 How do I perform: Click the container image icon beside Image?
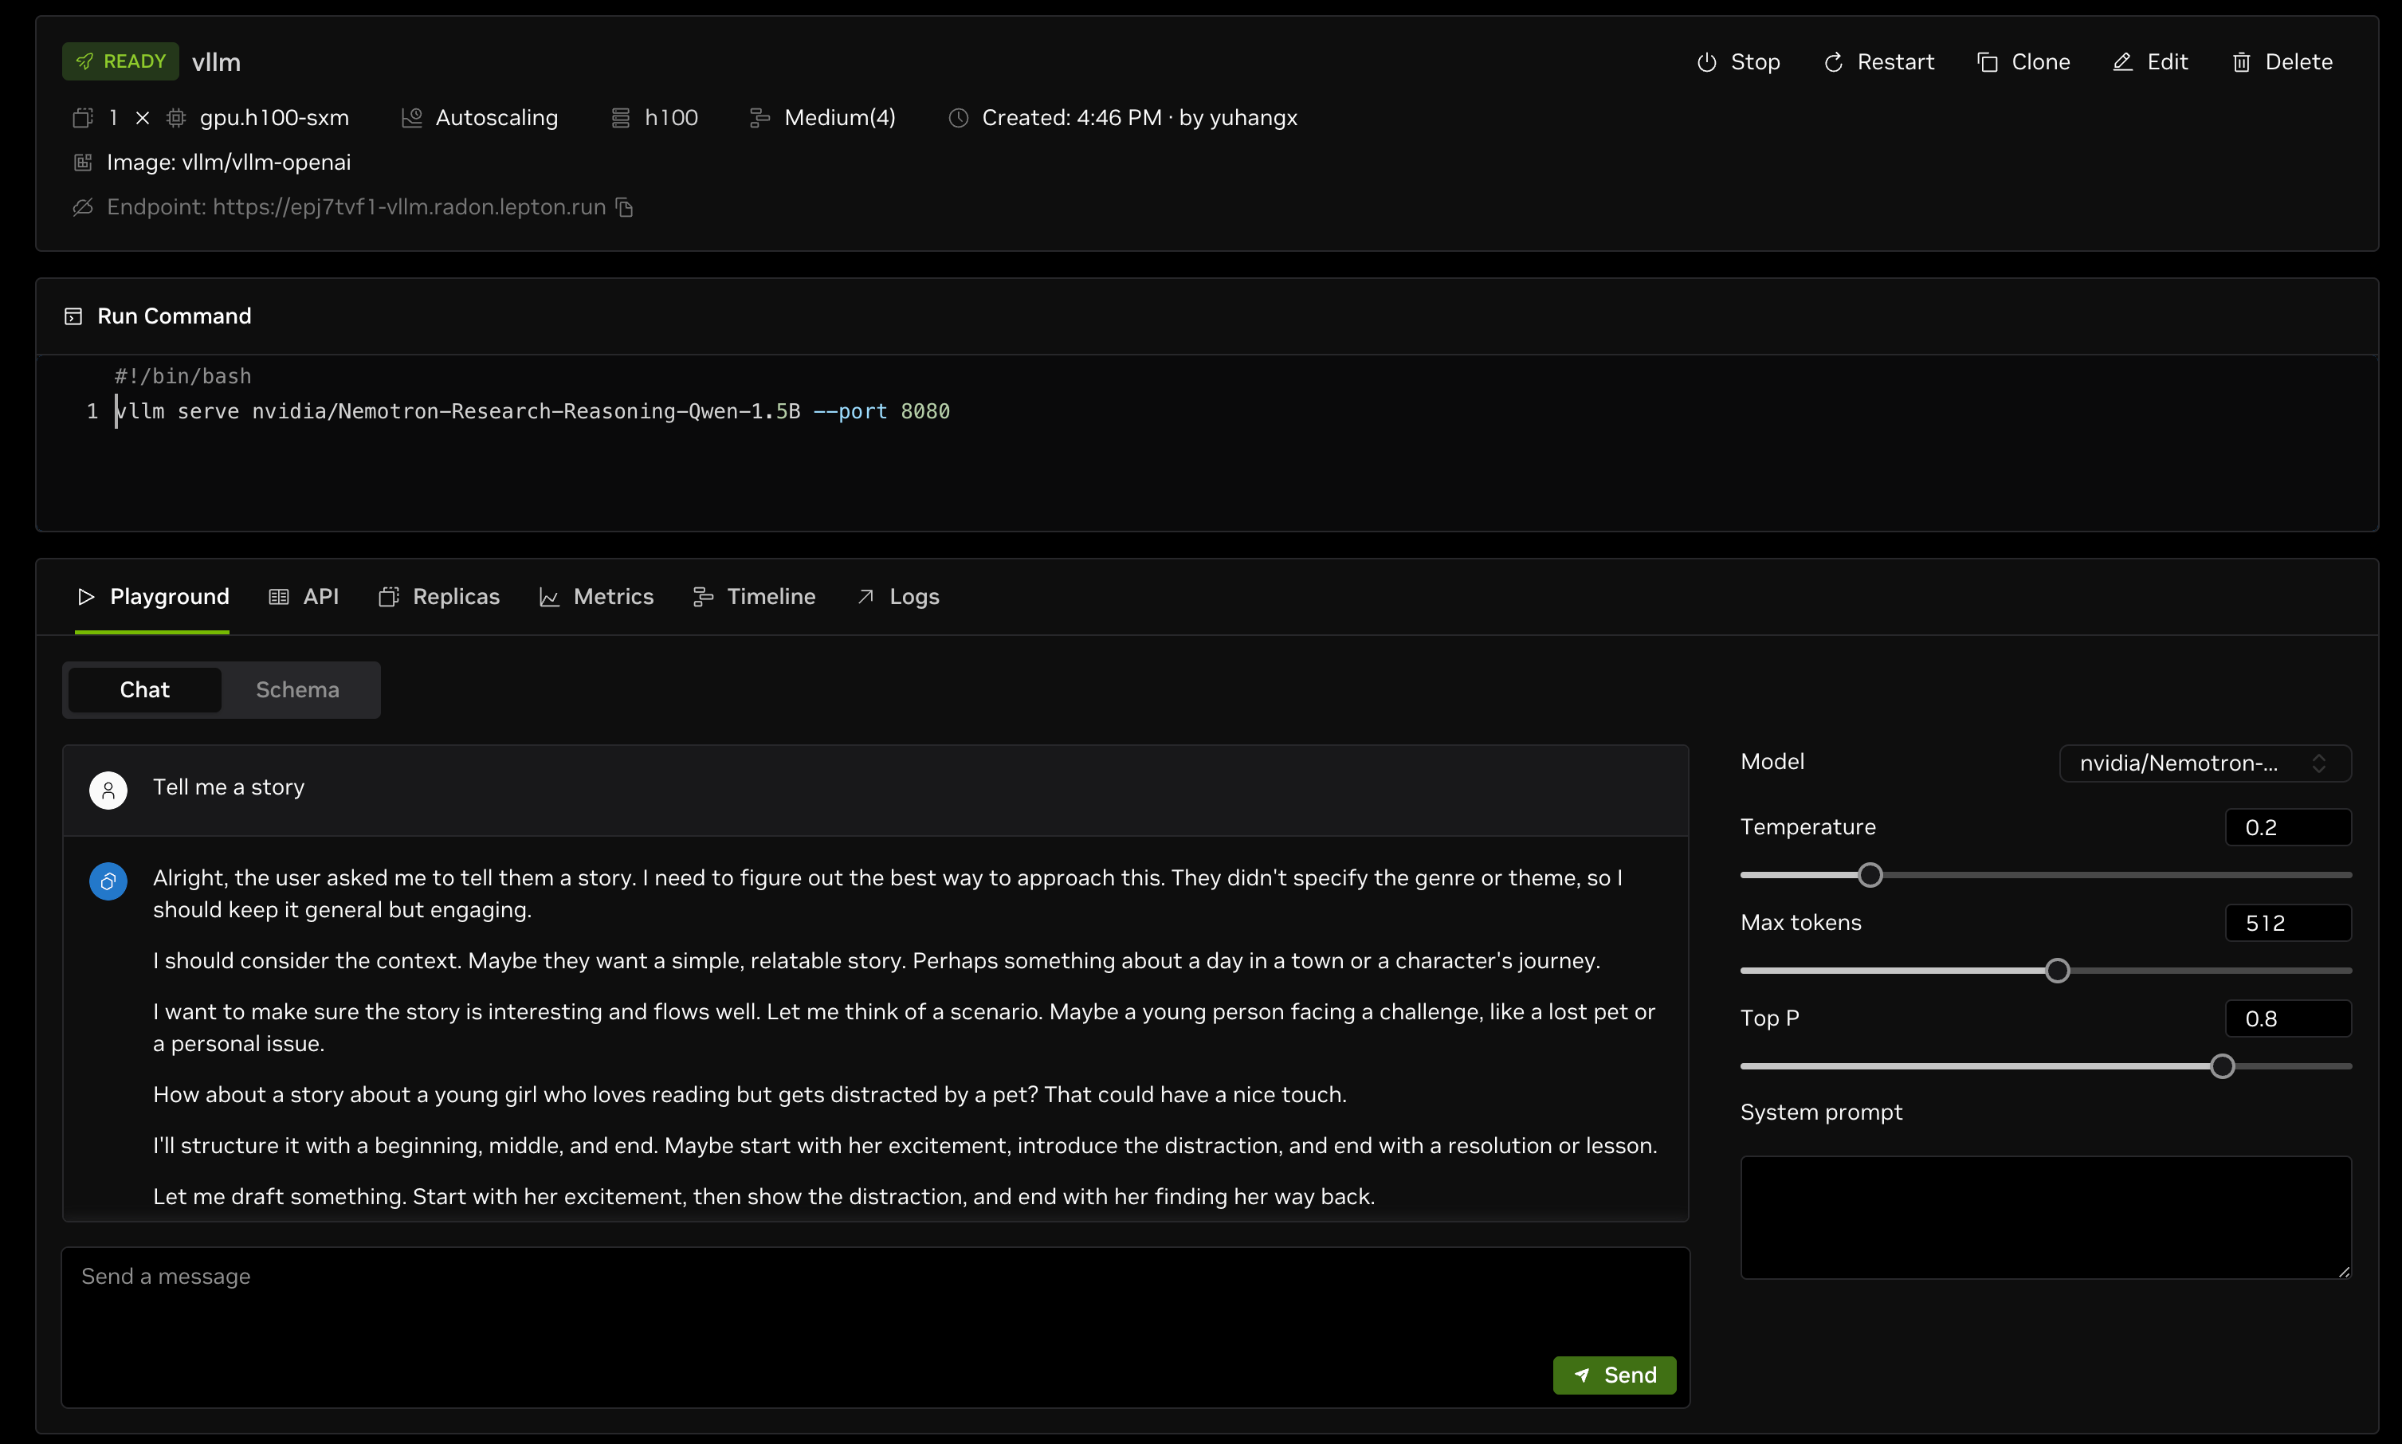(83, 163)
